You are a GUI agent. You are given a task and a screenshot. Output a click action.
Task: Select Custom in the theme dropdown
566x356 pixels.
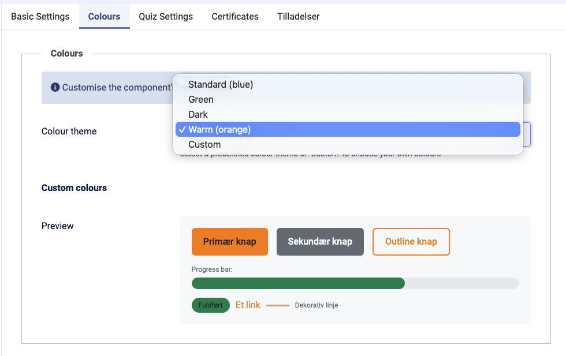coord(204,144)
